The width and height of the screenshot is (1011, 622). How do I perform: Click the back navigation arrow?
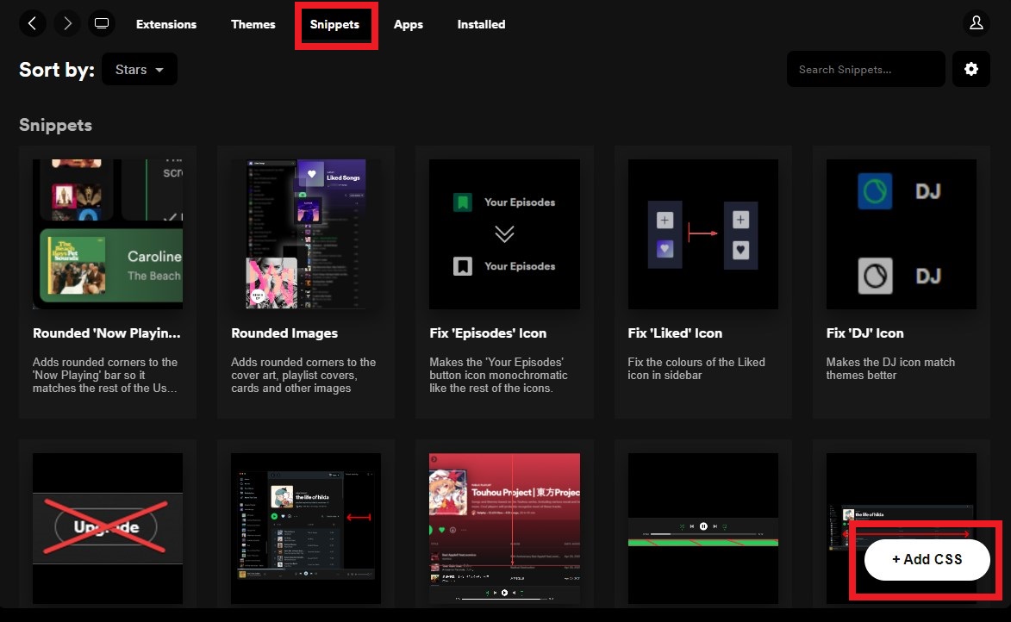[33, 23]
